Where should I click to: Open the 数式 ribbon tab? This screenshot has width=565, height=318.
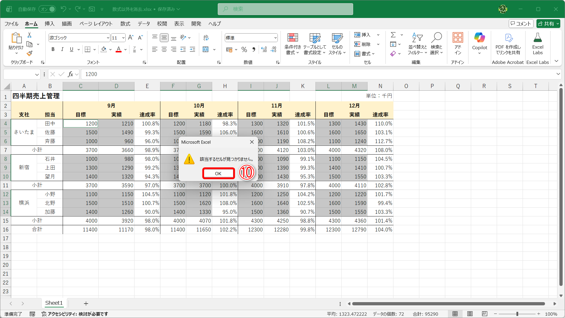(x=125, y=24)
